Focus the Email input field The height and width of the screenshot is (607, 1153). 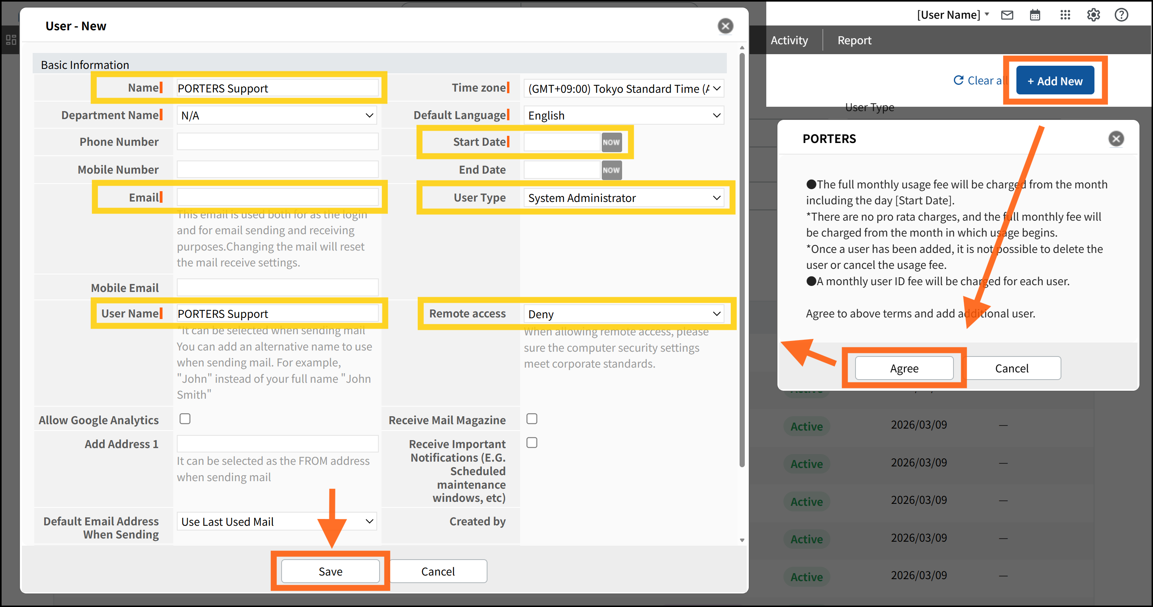coord(278,198)
